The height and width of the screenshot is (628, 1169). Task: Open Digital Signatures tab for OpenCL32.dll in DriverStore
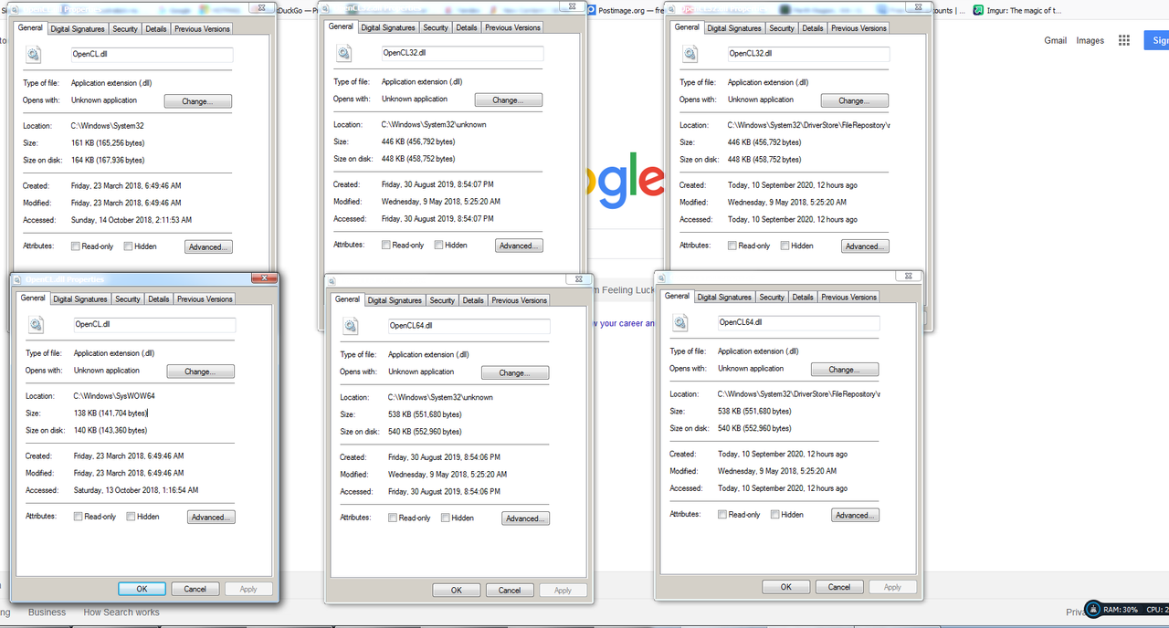pos(734,28)
